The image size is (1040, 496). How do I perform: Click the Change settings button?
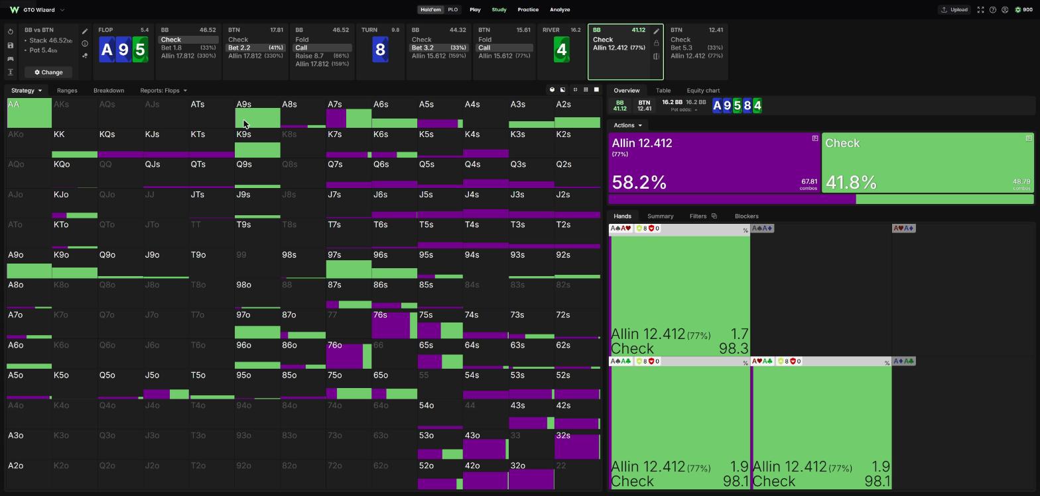click(x=48, y=72)
